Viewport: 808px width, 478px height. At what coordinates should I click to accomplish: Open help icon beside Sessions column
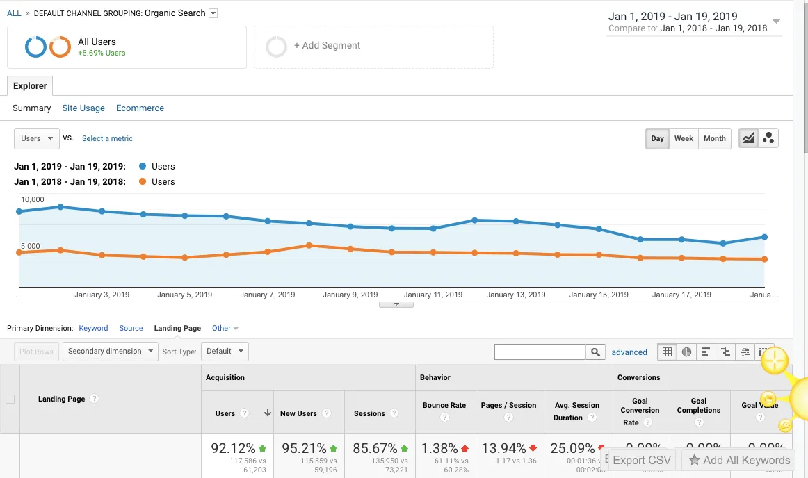pos(394,413)
